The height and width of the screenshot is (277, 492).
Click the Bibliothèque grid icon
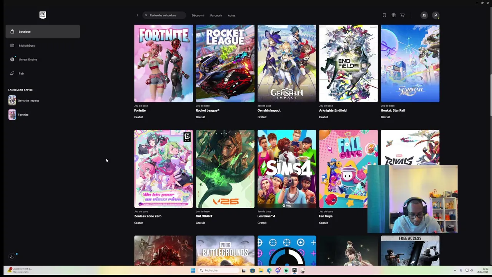click(12, 45)
